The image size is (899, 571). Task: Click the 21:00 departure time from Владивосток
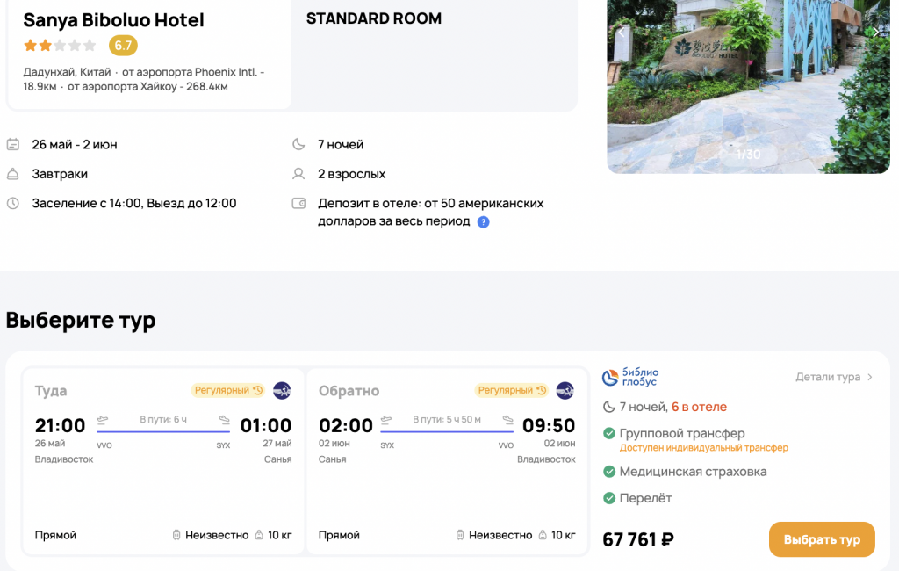[61, 425]
